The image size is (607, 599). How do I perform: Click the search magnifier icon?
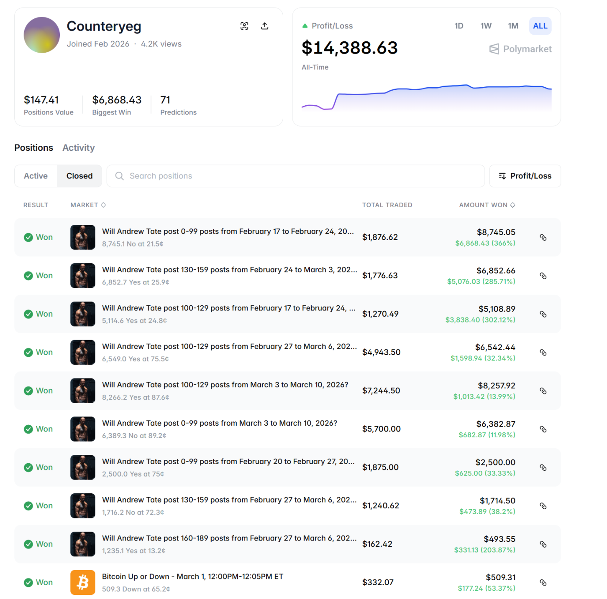tap(120, 176)
